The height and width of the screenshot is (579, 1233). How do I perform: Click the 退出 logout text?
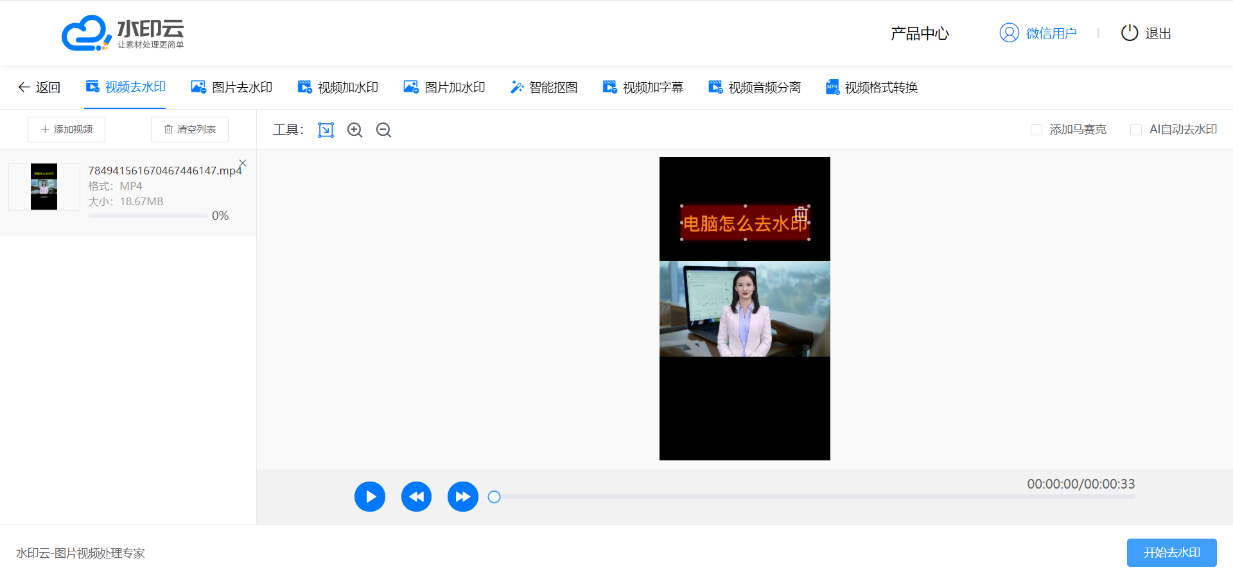1159,33
